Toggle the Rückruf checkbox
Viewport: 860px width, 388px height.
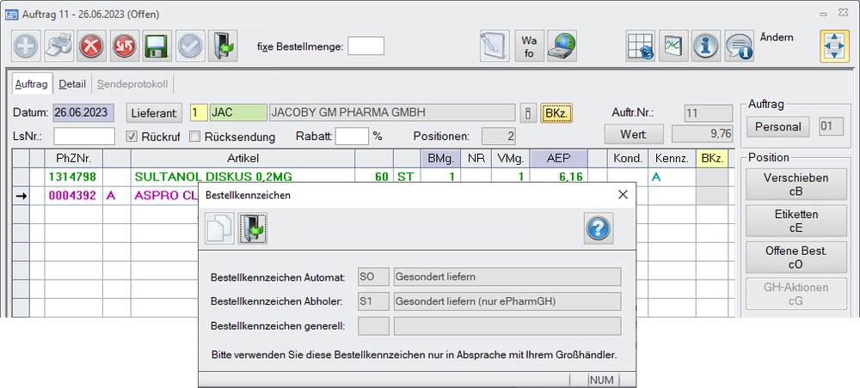(132, 136)
